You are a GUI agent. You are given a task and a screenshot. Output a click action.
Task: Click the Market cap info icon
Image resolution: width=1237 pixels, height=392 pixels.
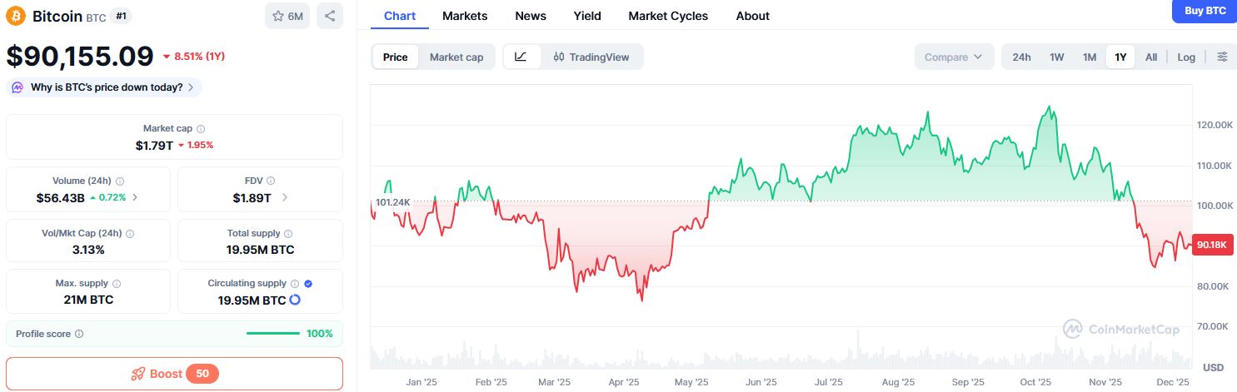[201, 129]
